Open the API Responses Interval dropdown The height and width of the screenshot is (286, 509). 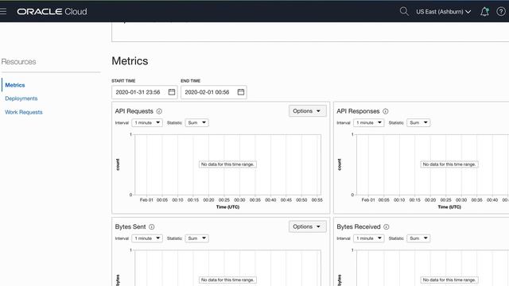coord(369,122)
